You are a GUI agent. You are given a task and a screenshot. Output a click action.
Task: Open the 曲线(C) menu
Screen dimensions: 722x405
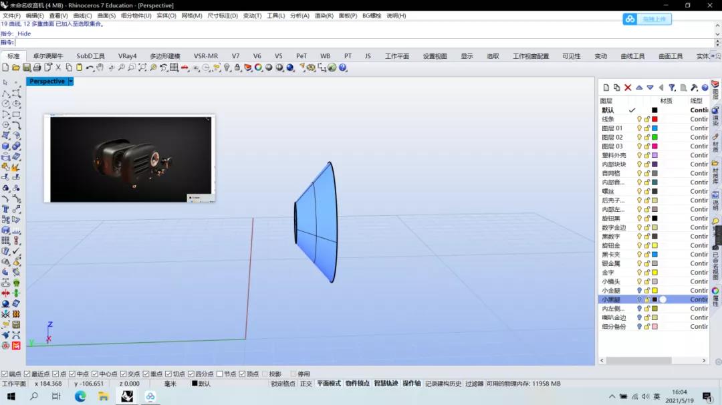[x=82, y=15]
